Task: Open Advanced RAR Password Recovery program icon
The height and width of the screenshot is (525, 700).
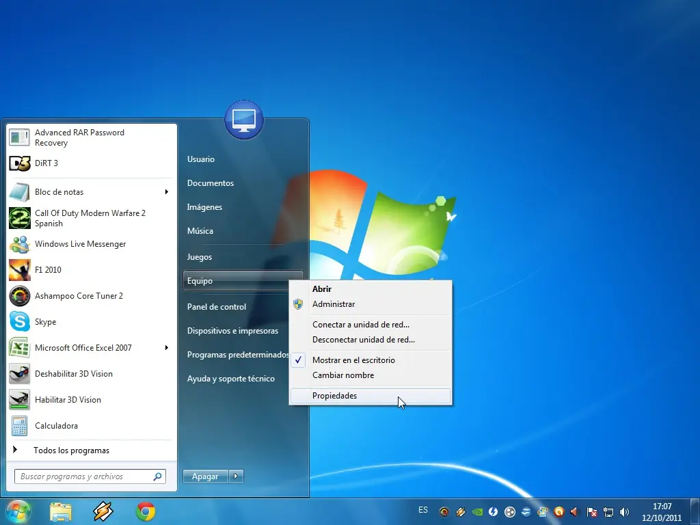Action: click(19, 137)
